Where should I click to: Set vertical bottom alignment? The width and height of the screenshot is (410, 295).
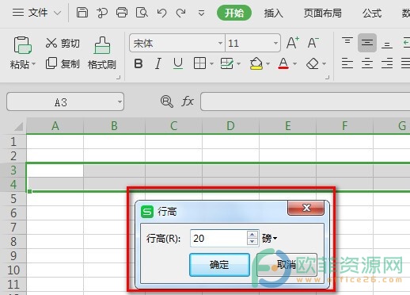click(387, 45)
